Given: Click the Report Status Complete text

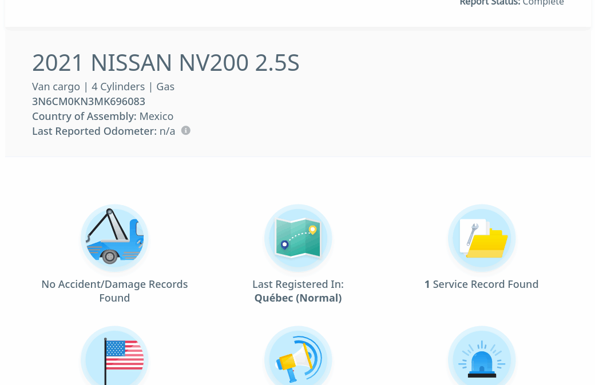Looking at the screenshot, I should click(511, 3).
